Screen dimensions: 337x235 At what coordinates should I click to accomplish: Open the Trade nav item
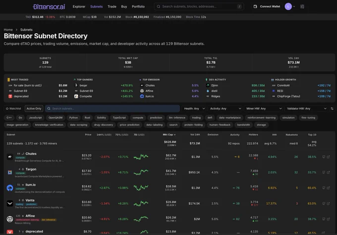pyautogui.click(x=112, y=6)
